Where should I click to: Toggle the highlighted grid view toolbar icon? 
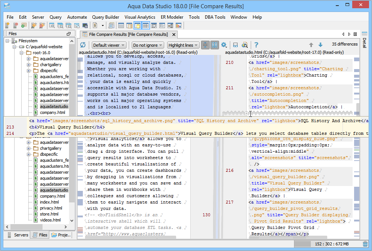[146, 25]
